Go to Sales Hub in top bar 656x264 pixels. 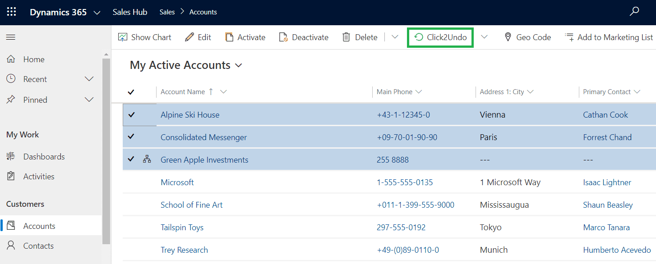[130, 12]
